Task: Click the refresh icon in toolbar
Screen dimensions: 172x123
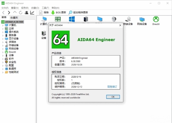Action: click(x=21, y=13)
